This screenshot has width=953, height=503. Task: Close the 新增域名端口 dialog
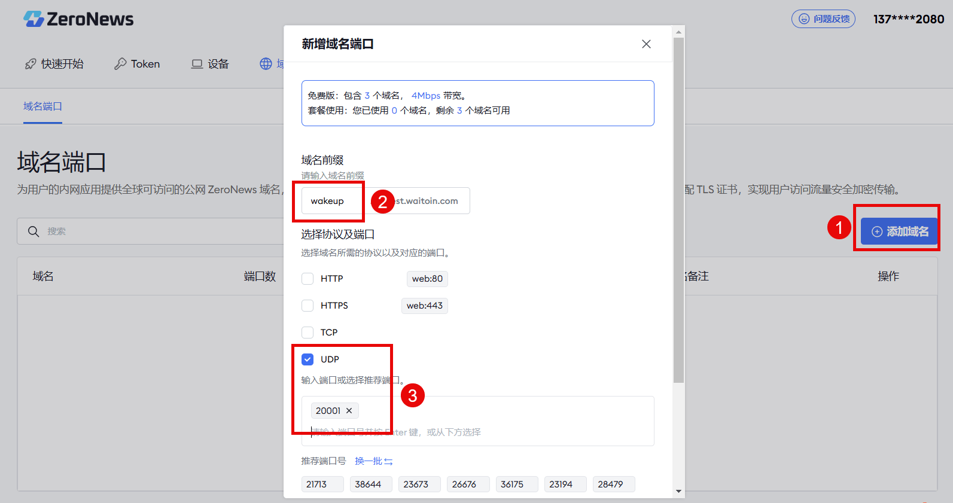tap(646, 44)
